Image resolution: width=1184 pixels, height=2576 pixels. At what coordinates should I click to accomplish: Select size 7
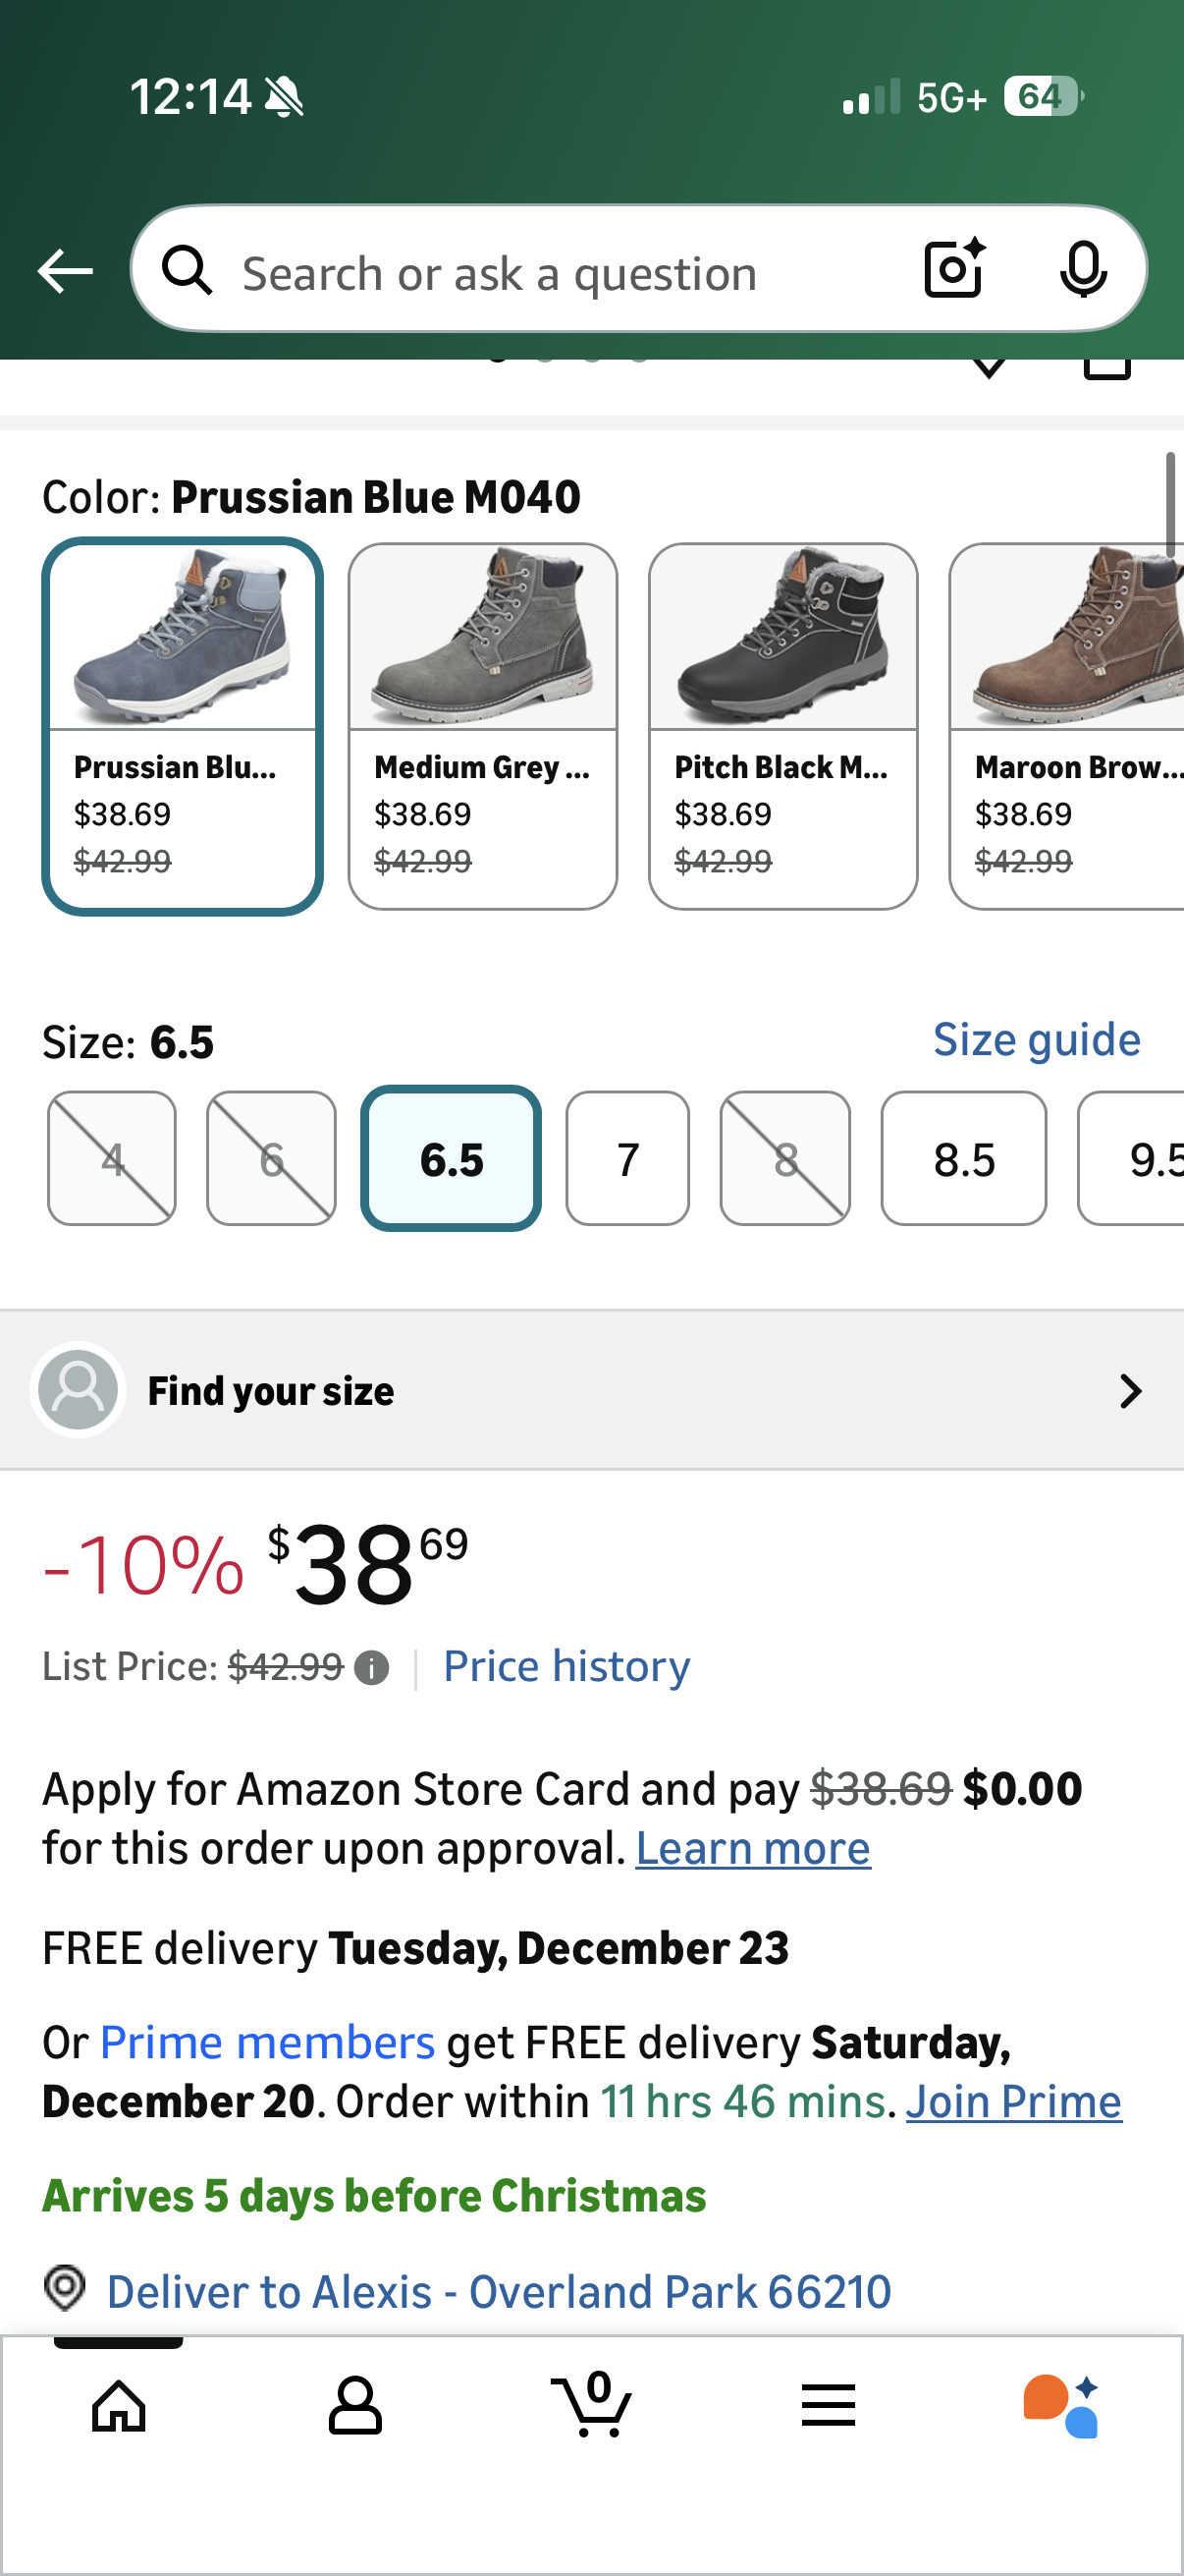click(627, 1158)
